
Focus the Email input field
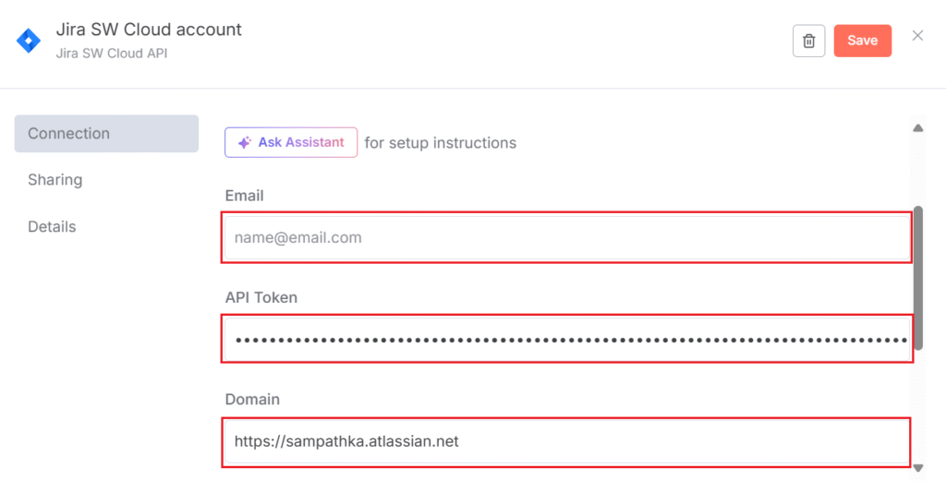566,238
